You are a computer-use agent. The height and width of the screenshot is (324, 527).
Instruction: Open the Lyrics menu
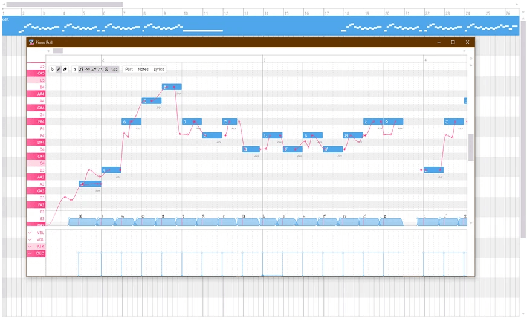click(158, 70)
